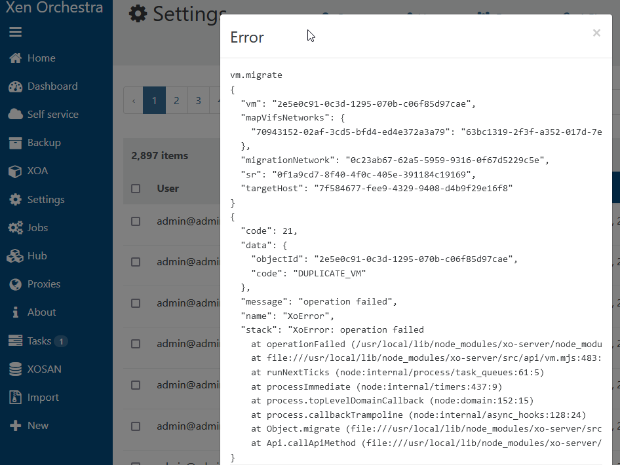Click the processImmediate stack trace line
620x465 pixels.
(376, 386)
